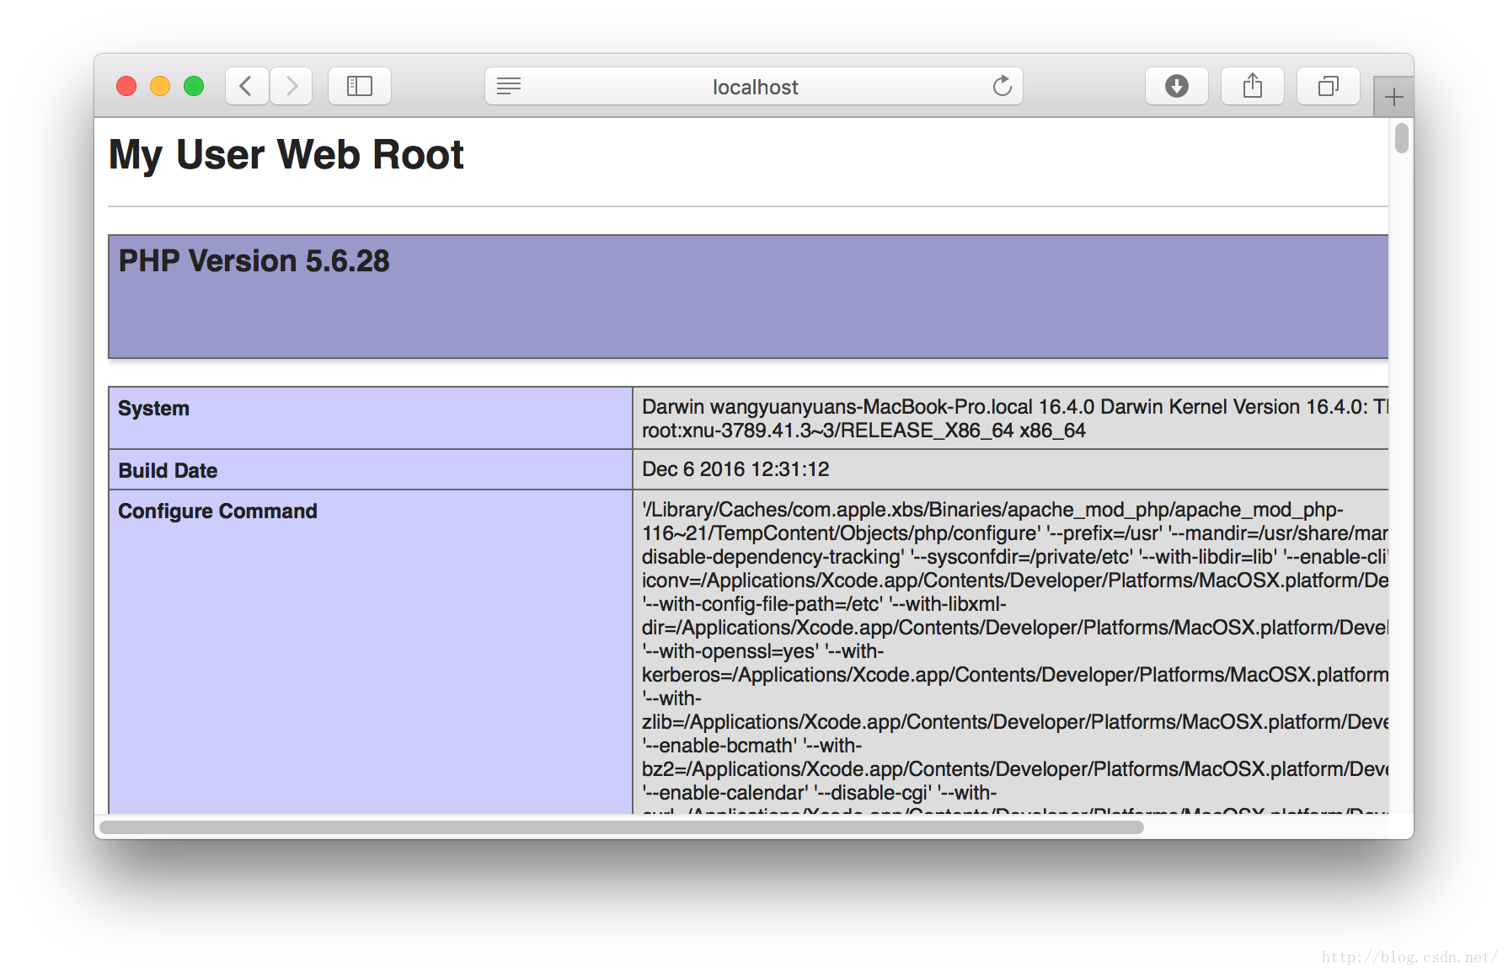1508x974 pixels.
Task: Select the "Configure Command" row label
Action: (217, 511)
